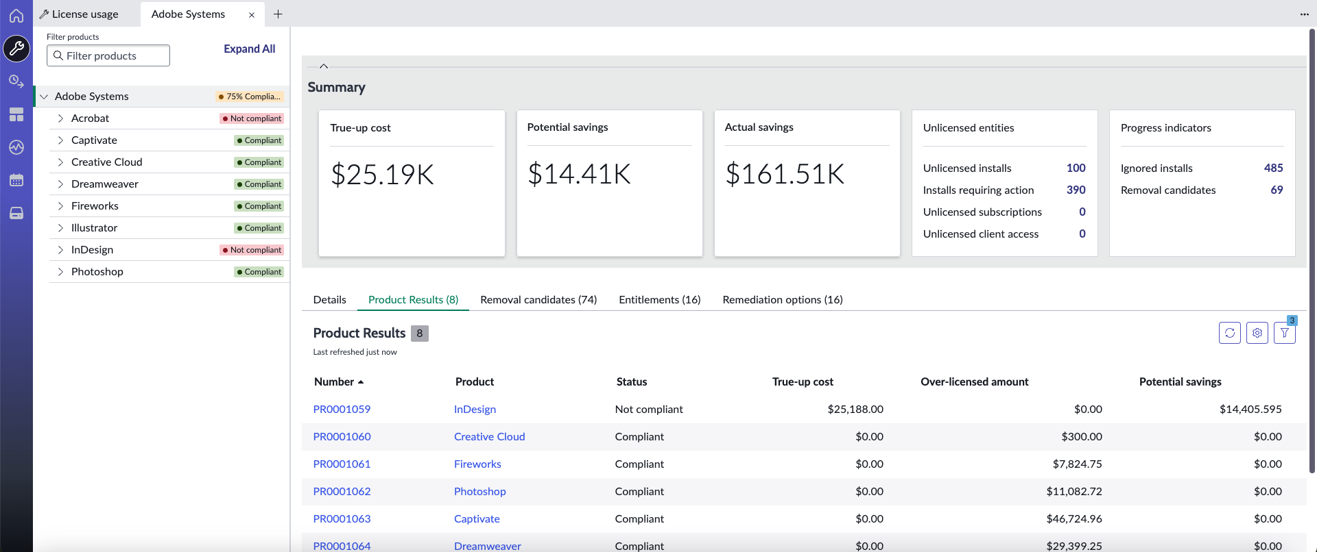Refresh the Product Results list

[x=1230, y=333]
